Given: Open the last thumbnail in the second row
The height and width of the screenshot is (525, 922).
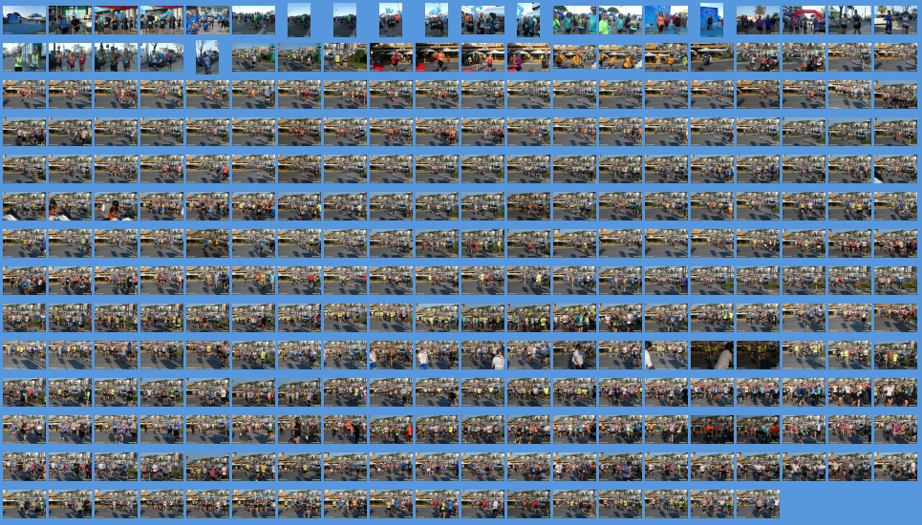Looking at the screenshot, I should coord(895,57).
